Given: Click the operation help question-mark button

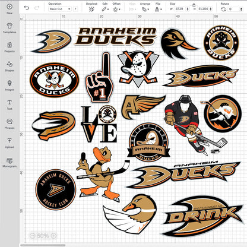Looking at the screenshot, I should click(75, 9).
